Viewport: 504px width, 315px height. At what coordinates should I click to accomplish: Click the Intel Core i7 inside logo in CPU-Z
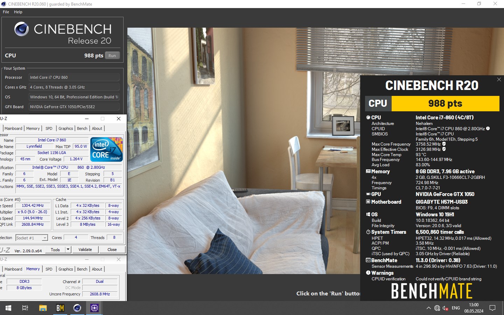point(107,149)
